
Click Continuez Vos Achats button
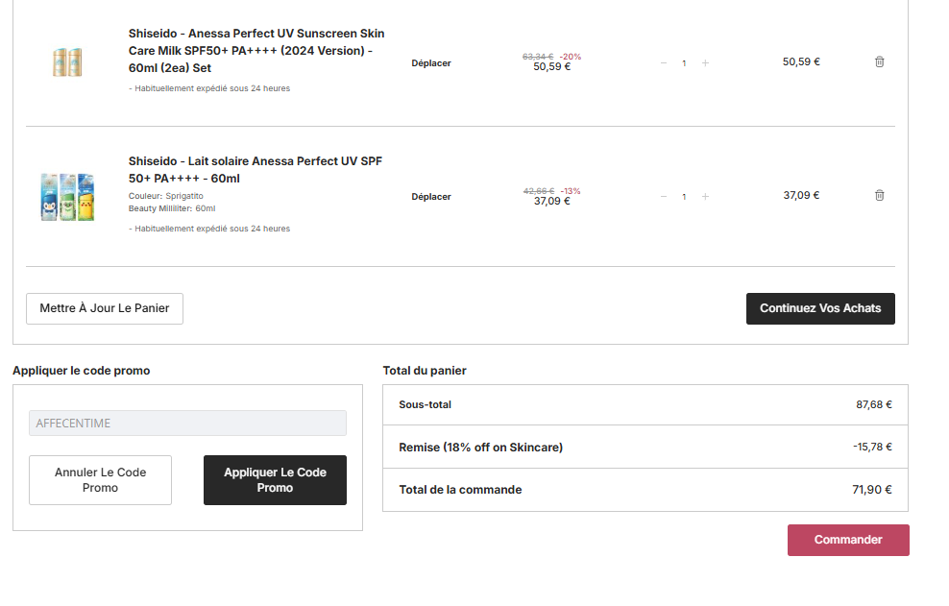[x=820, y=308]
